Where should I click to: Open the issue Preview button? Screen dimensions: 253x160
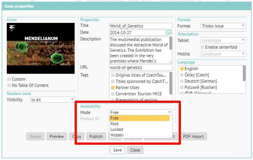(57, 137)
